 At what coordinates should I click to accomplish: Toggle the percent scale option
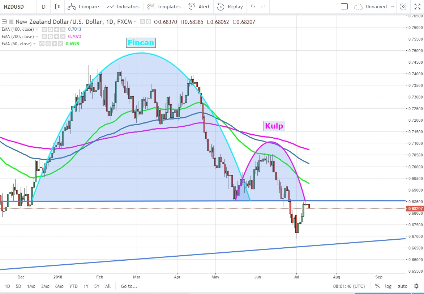(x=377, y=286)
